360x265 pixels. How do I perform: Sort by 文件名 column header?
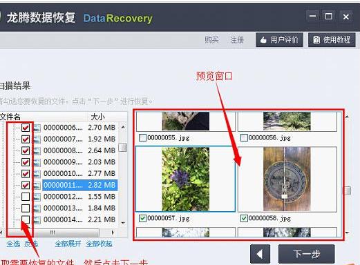10,117
